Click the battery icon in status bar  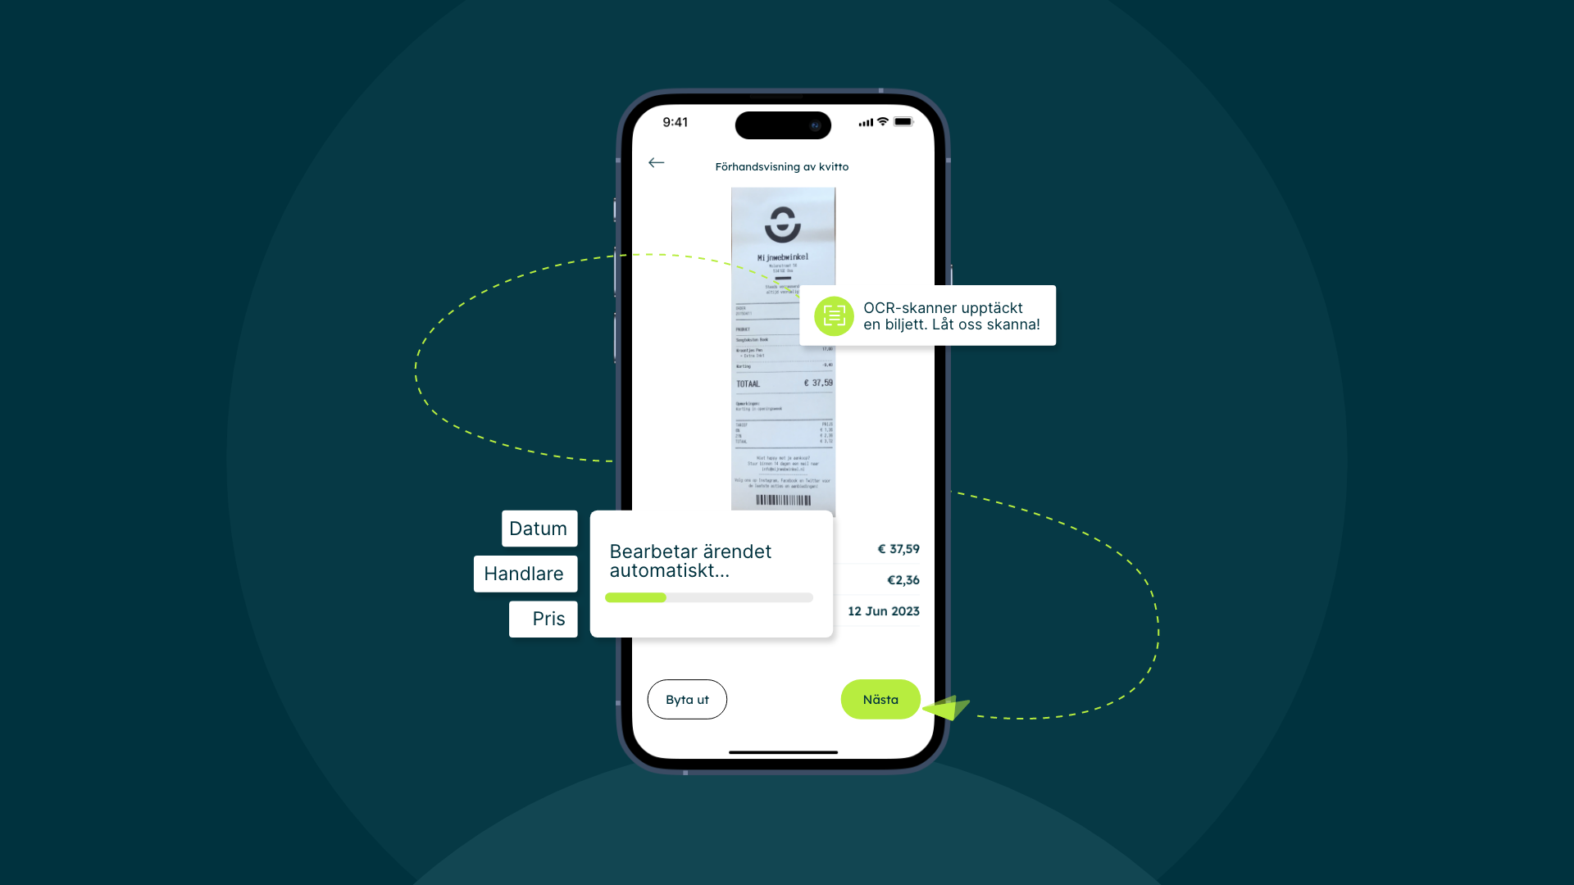(898, 121)
